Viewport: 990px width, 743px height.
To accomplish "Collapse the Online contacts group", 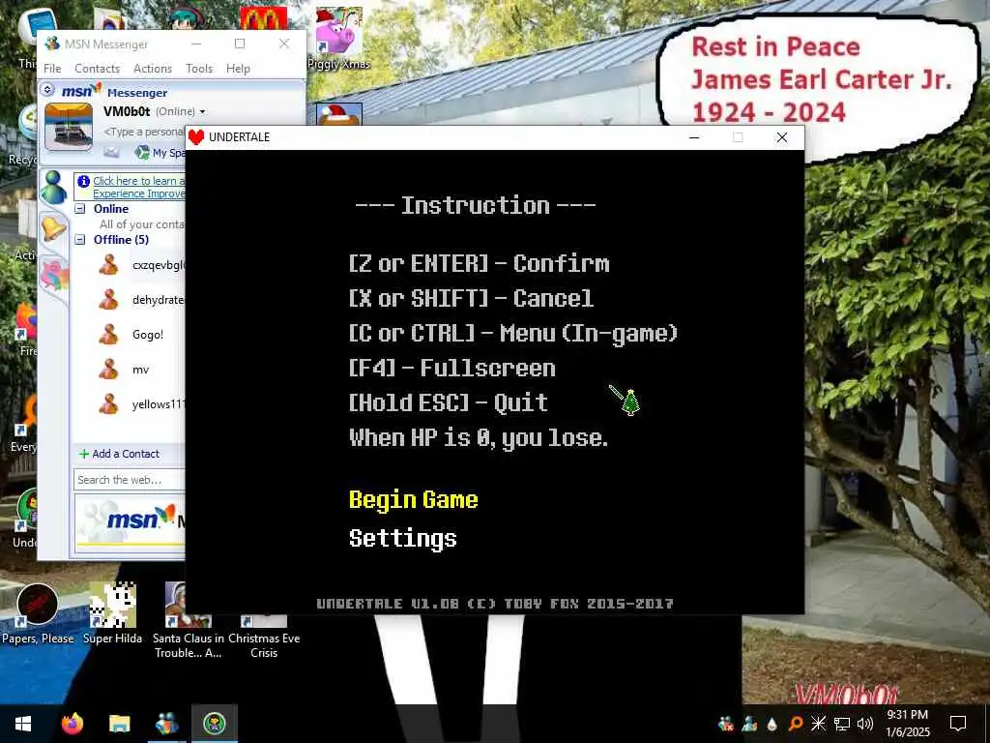I will (80, 209).
